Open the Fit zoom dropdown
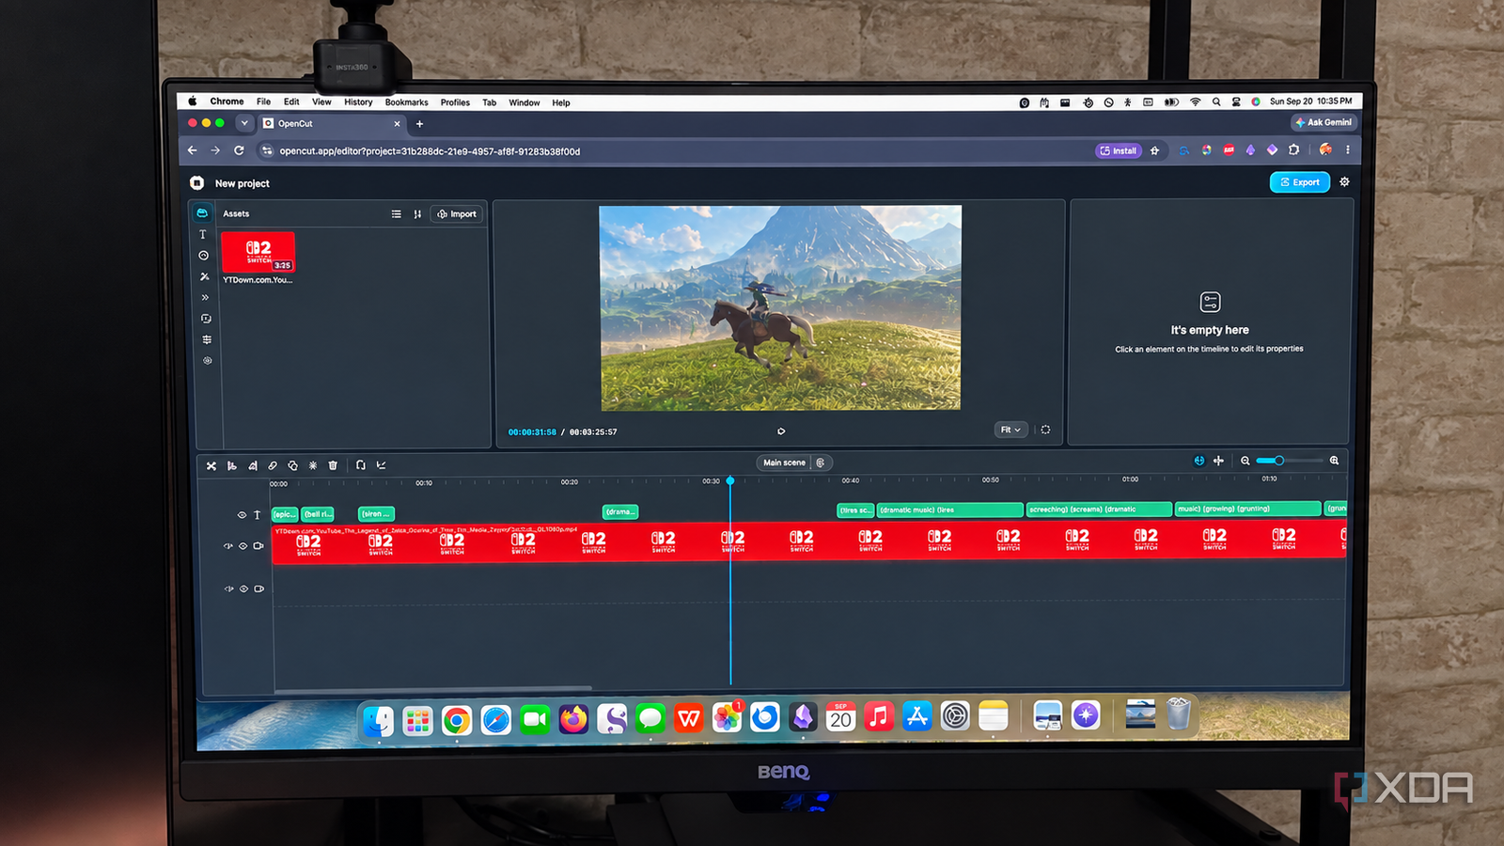Screen dimensions: 1504x846 tap(1010, 430)
